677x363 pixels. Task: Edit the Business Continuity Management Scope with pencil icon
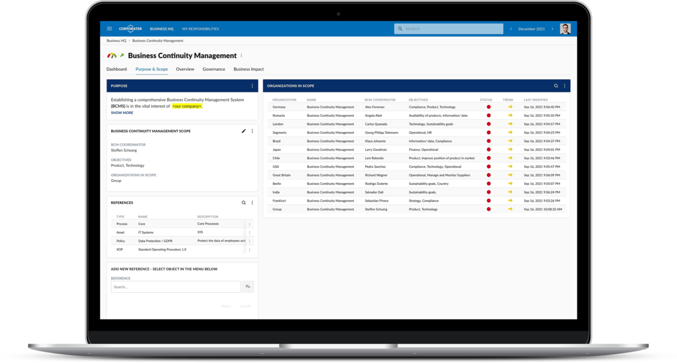pos(243,131)
